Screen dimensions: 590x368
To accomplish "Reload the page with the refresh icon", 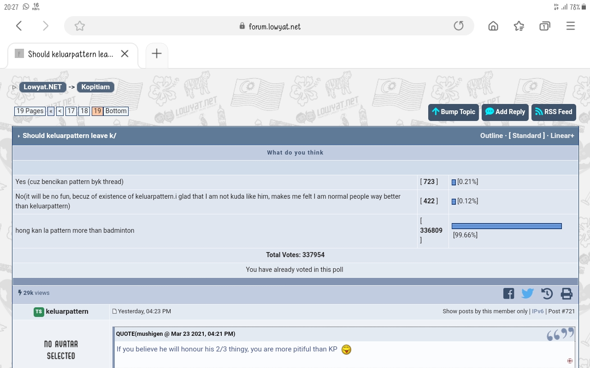I will coord(458,26).
